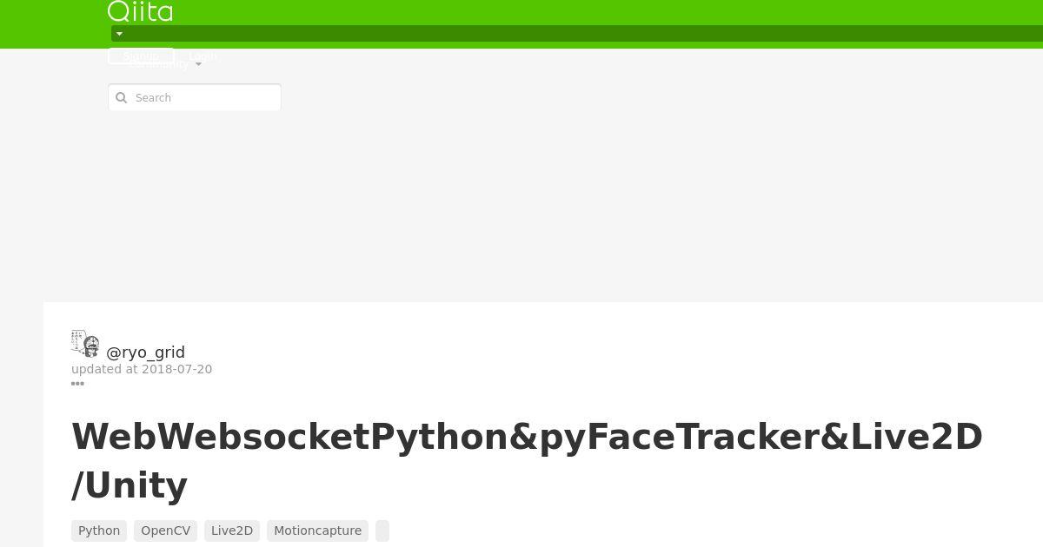
Task: Select the Motioncapture tag
Action: pyautogui.click(x=317, y=531)
